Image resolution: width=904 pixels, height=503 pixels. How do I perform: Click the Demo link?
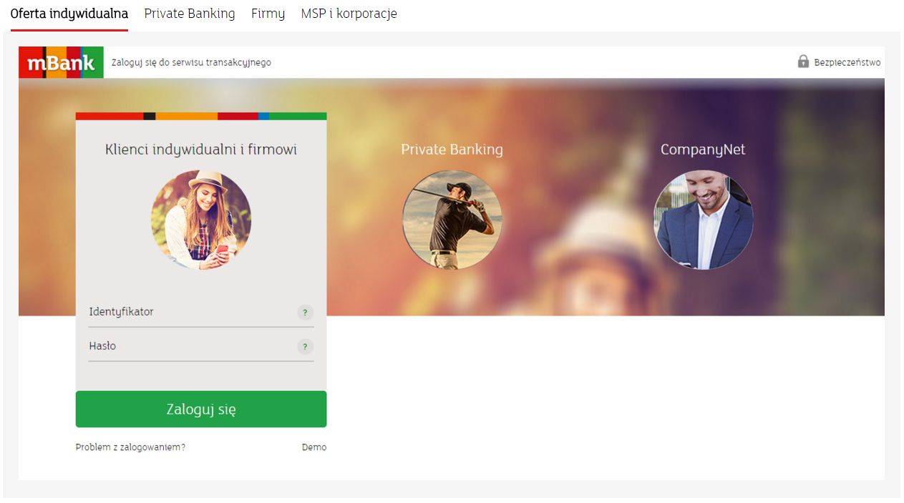pos(314,447)
